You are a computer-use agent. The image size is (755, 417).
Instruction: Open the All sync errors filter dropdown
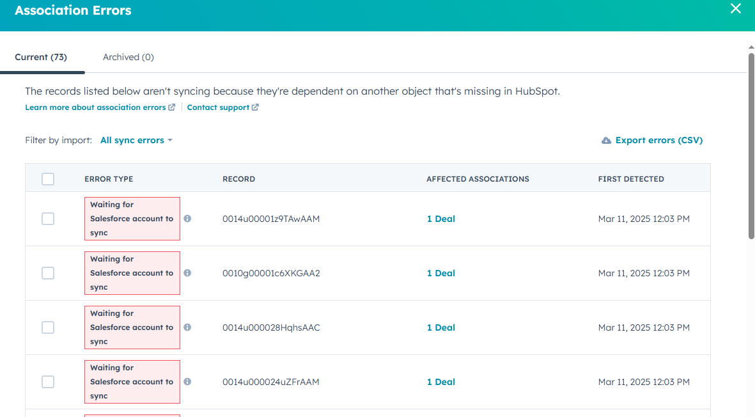point(136,140)
